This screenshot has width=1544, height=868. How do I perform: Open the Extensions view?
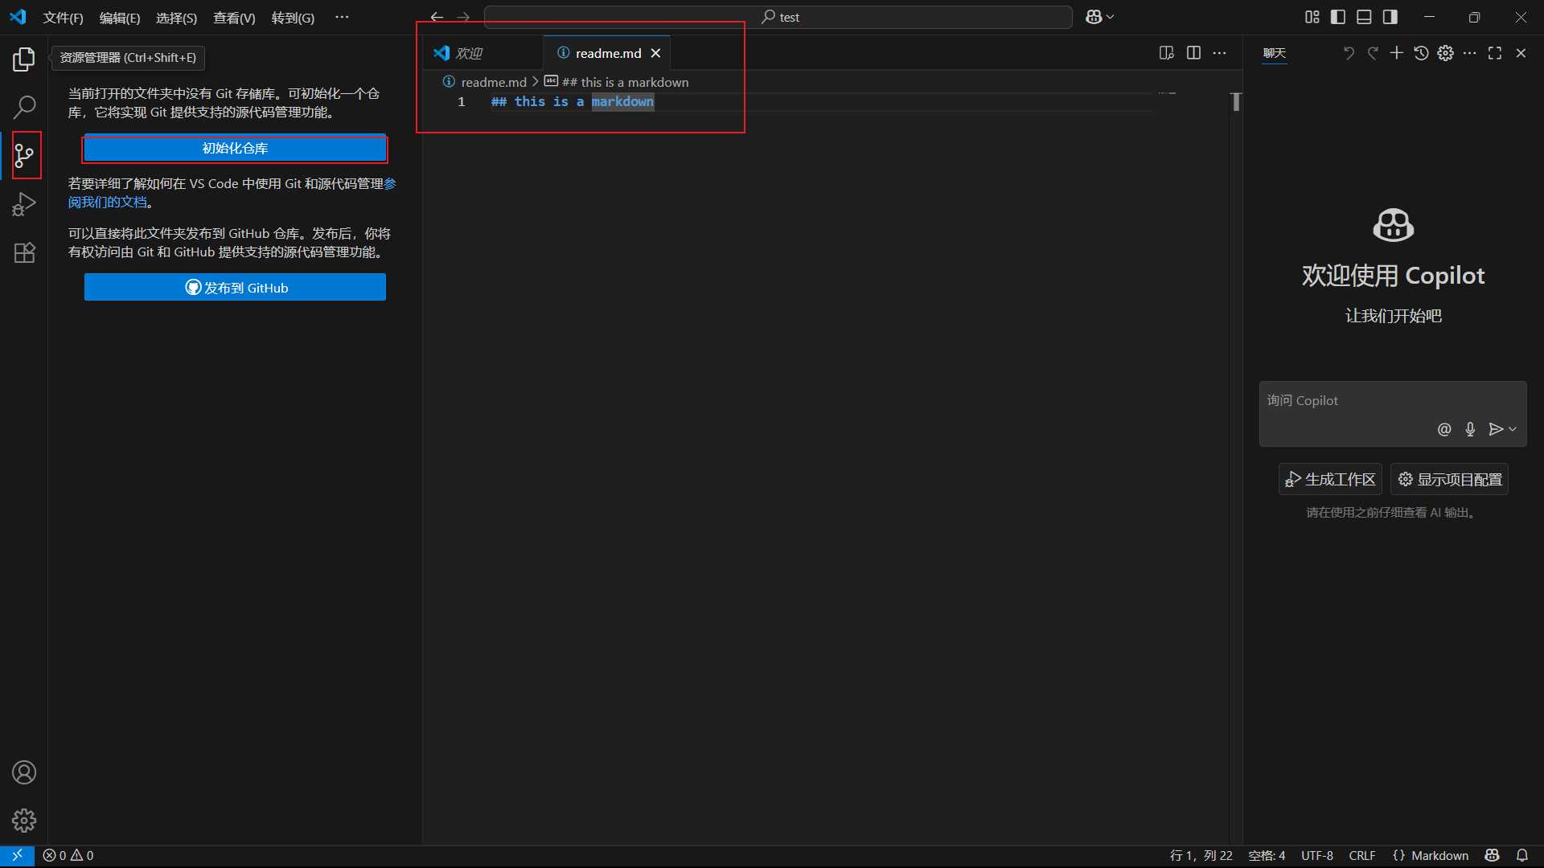(24, 252)
